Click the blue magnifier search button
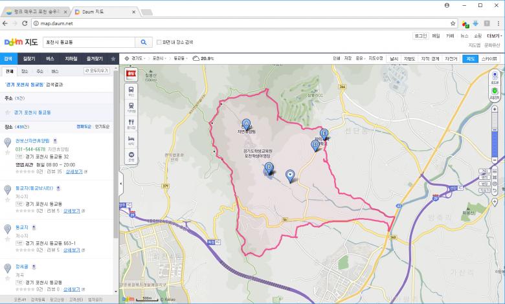Viewport: 505px width, 304px height. tap(143, 42)
